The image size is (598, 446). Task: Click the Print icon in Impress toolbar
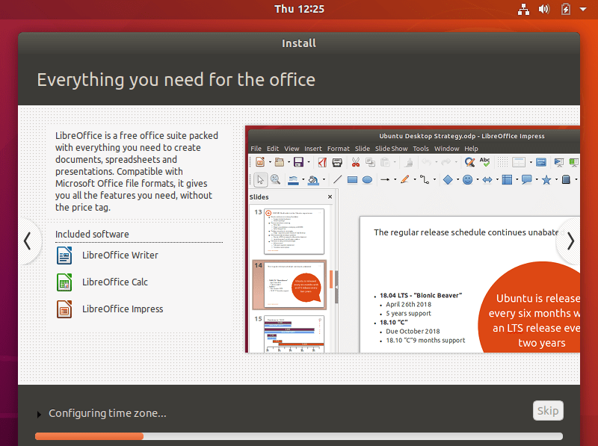[337, 163]
